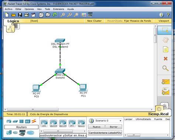Select the Hubs device category icon
This screenshot has width=175, height=140.
click(21, 122)
